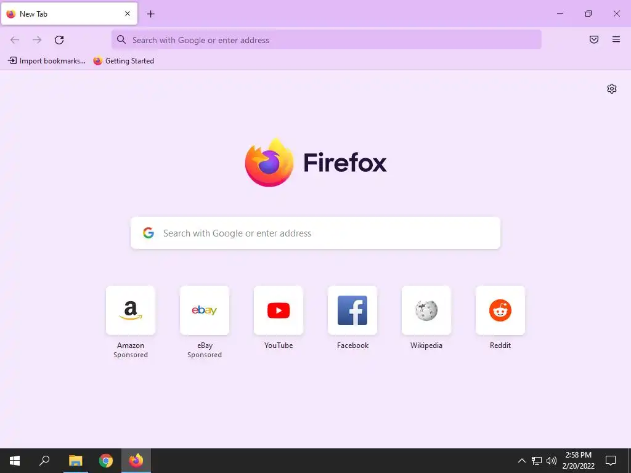Click the eBay tile label text
Image resolution: width=631 pixels, height=473 pixels.
[x=205, y=346]
